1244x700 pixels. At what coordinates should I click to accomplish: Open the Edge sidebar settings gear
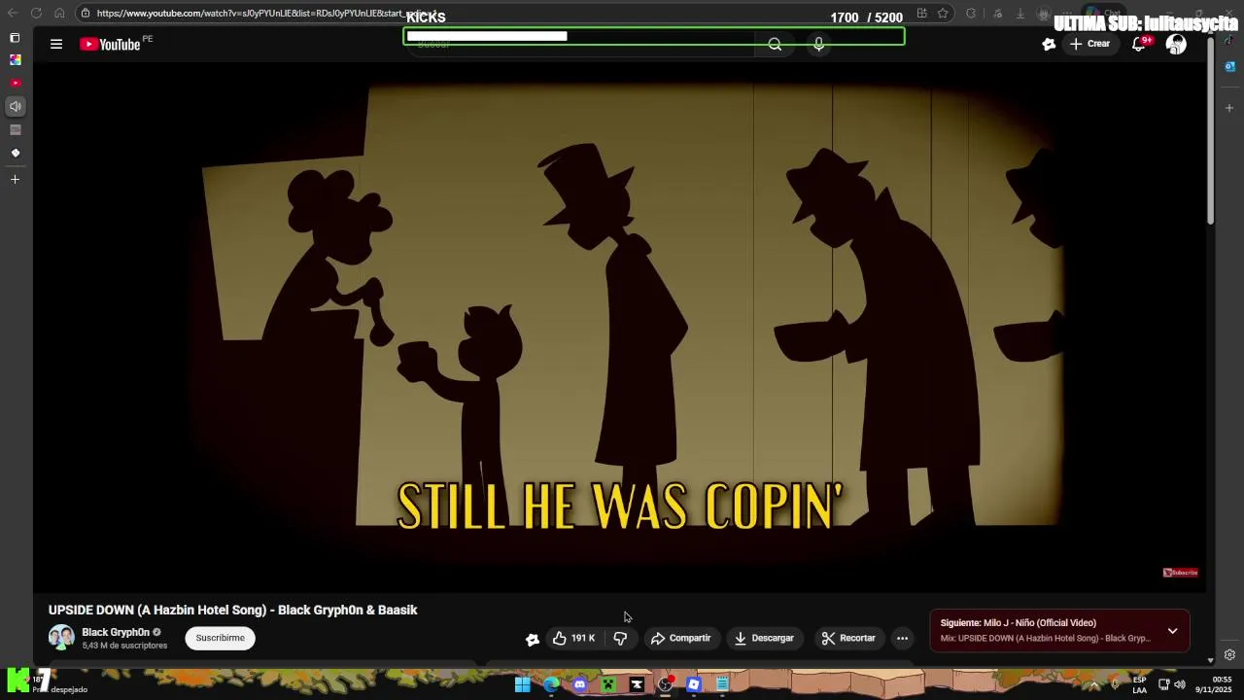click(1229, 655)
